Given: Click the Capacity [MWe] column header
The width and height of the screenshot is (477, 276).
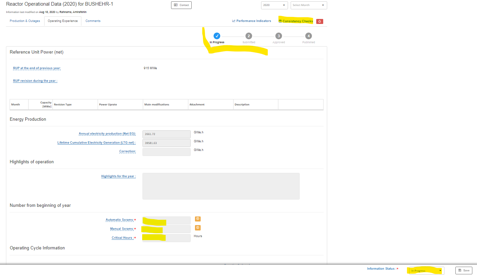Looking at the screenshot, I should pos(41,104).
